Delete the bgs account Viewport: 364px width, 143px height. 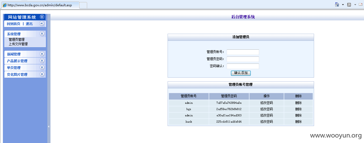(x=298, y=109)
